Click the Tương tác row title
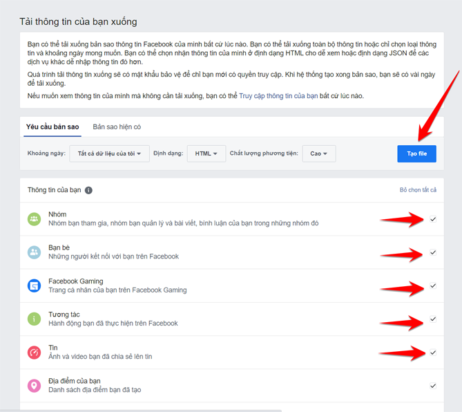462x412 pixels. tap(64, 315)
